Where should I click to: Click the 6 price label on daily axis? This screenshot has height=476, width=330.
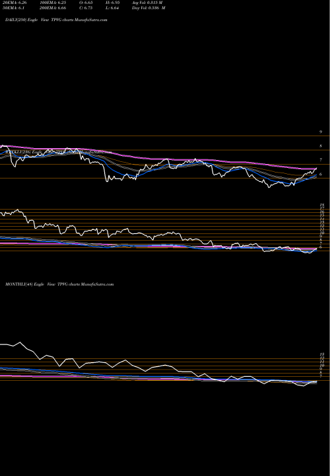[320, 175]
